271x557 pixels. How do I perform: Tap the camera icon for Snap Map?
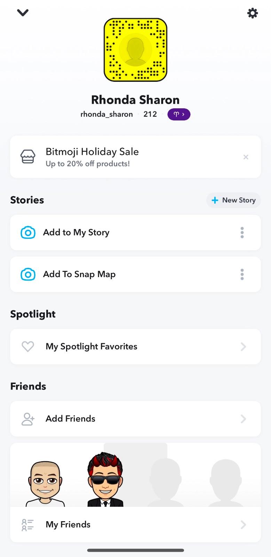pyautogui.click(x=28, y=274)
